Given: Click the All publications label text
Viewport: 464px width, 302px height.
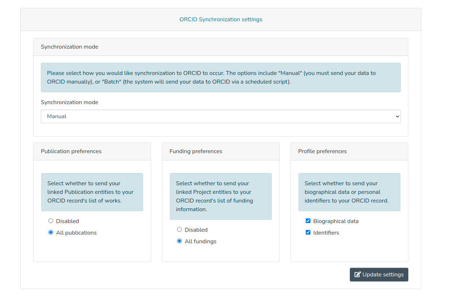Looking at the screenshot, I should coord(76,233).
